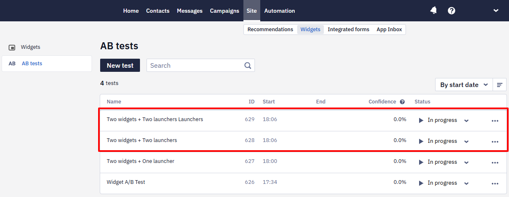Image resolution: width=509 pixels, height=197 pixels.
Task: Click play icon for test 627
Action: pyautogui.click(x=421, y=162)
